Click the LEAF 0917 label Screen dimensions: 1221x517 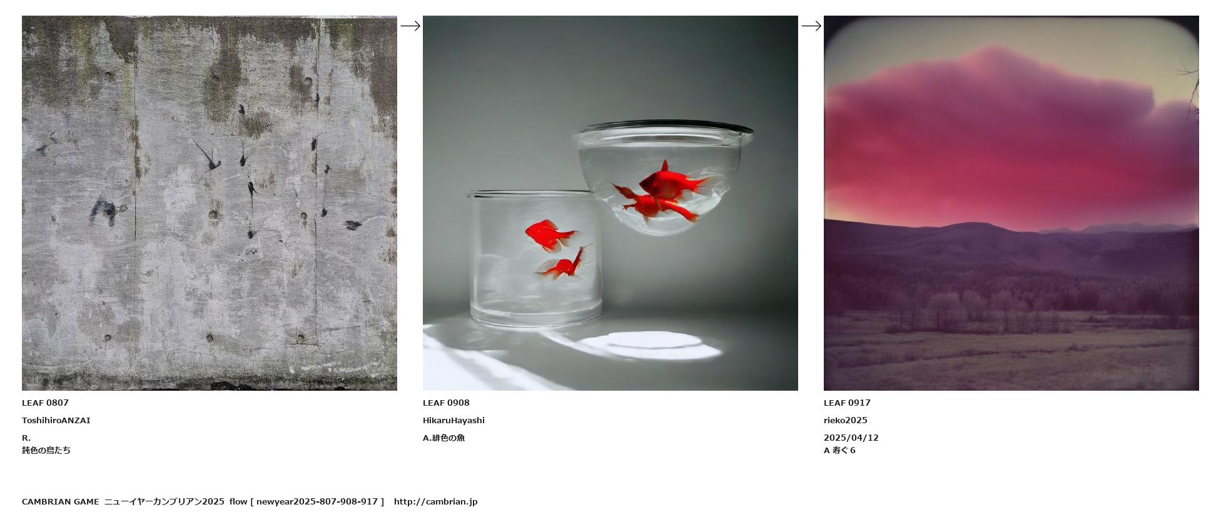847,403
